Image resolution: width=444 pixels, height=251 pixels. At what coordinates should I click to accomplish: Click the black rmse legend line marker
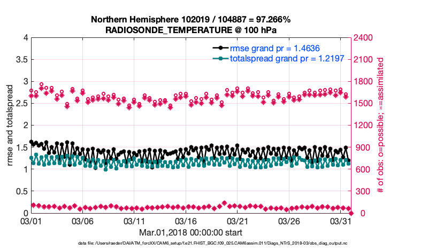pos(221,48)
